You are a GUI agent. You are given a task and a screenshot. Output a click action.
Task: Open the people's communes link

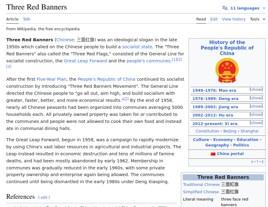click(149, 61)
